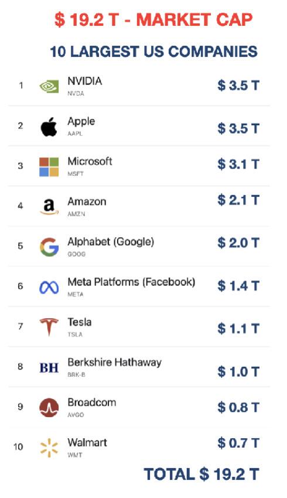Screen dimensions: 287x498
Task: Click the red Tesla T logo
Action: coord(49,327)
